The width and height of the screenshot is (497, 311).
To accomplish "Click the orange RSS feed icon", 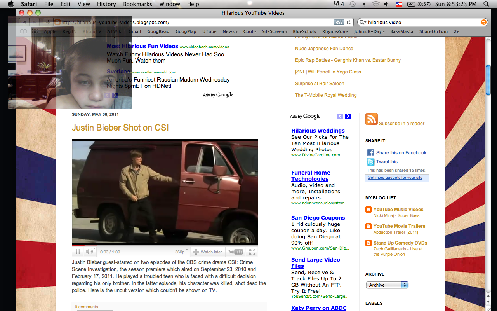I will click(372, 119).
